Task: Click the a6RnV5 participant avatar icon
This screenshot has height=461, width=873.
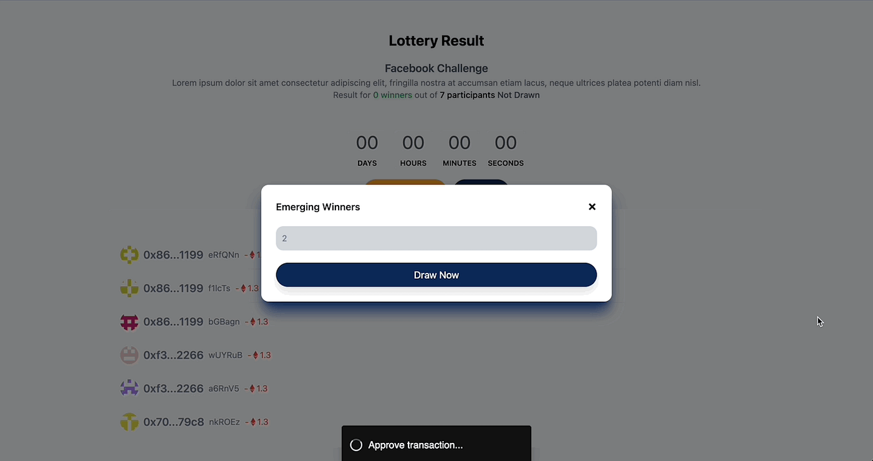Action: click(129, 388)
